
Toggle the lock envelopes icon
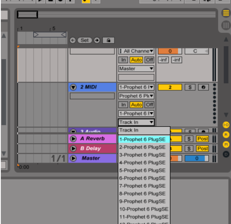(108, 40)
